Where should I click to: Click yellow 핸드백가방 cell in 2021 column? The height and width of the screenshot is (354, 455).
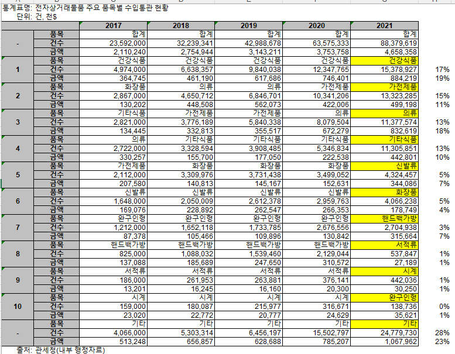click(385, 219)
